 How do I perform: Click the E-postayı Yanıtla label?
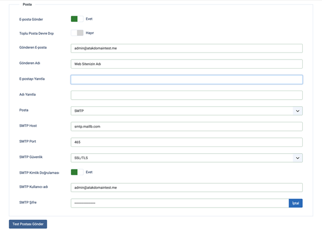[32, 79]
